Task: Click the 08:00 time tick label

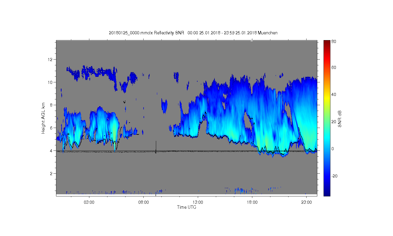Action: click(144, 202)
